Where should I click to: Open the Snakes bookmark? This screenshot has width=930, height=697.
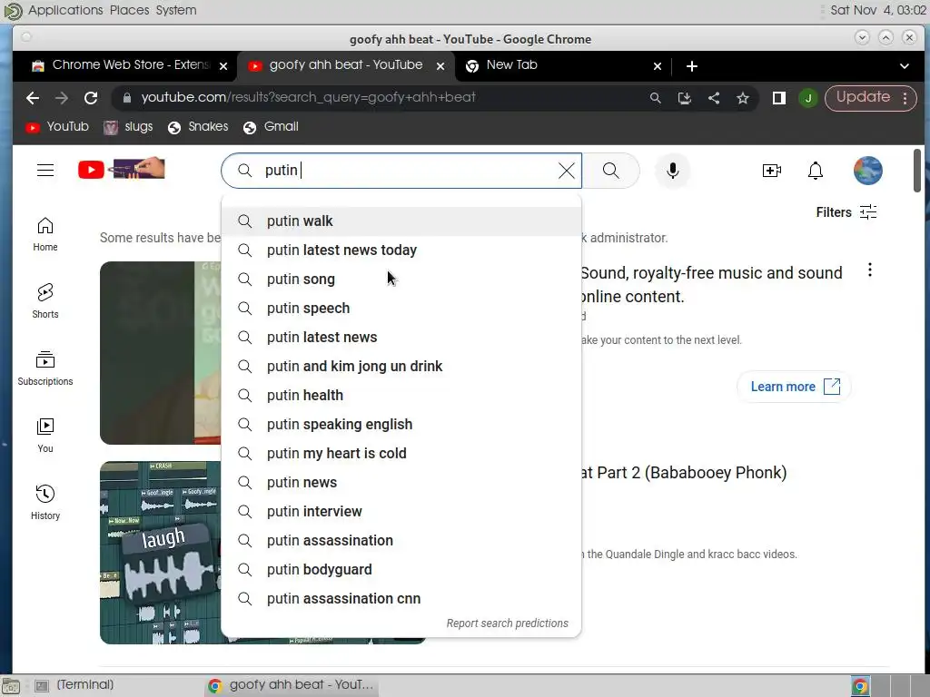[198, 127]
